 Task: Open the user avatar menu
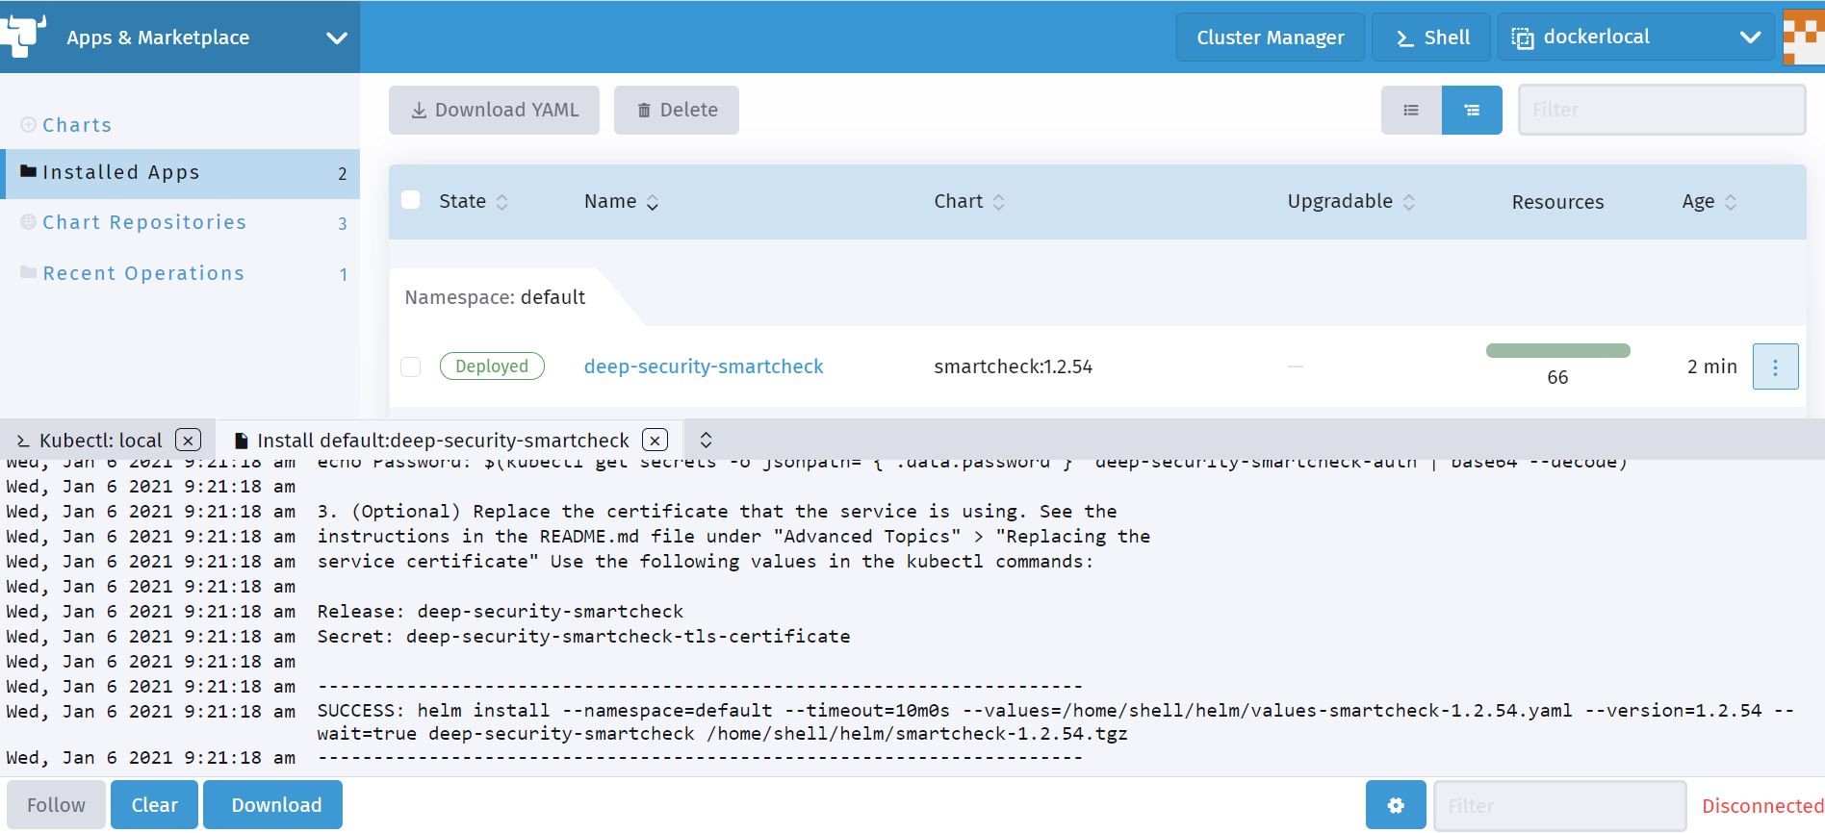coord(1804,37)
